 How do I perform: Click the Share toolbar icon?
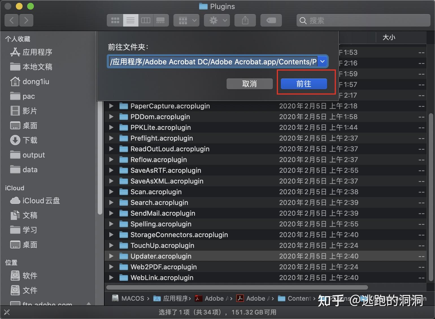(245, 20)
